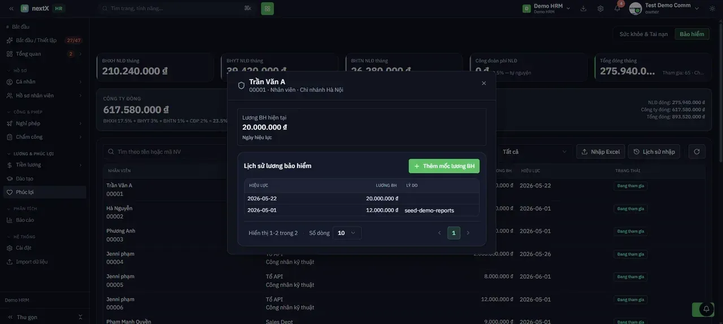Focus the top search field
Viewport: 723px width, 324px height.
176,8
